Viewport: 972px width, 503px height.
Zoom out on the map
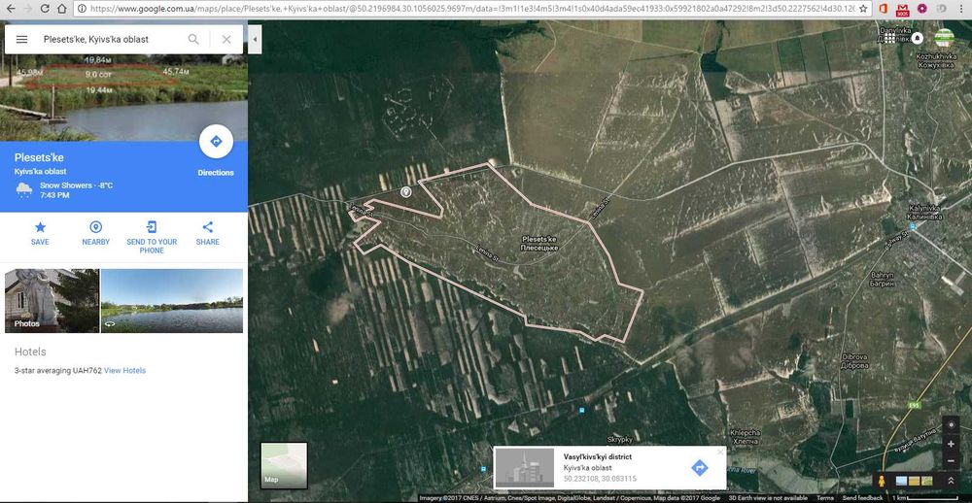coord(951,461)
